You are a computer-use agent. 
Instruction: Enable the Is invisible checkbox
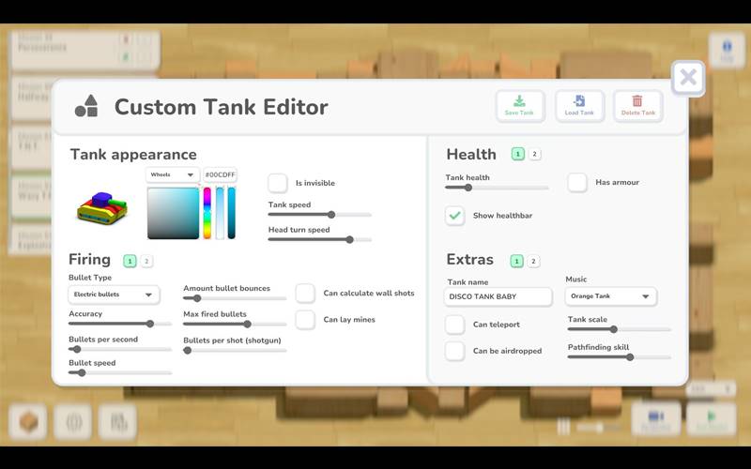tap(278, 183)
